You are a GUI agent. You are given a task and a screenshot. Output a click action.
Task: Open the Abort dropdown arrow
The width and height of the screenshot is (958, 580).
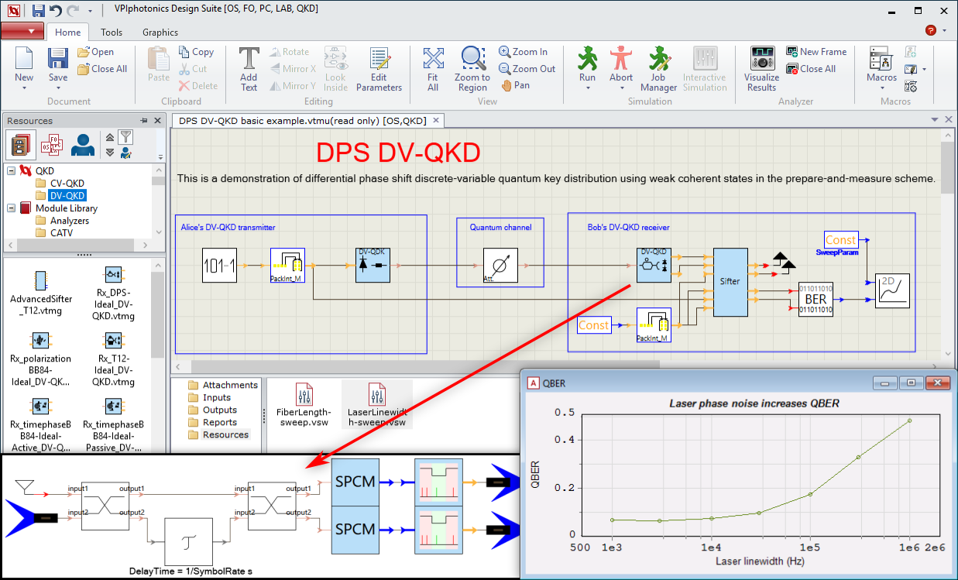(x=621, y=88)
